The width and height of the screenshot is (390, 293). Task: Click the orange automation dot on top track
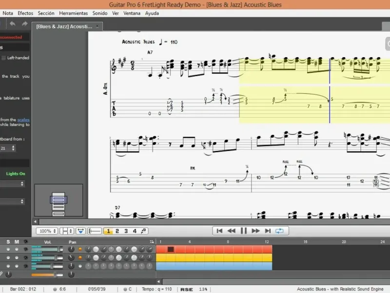click(x=80, y=249)
